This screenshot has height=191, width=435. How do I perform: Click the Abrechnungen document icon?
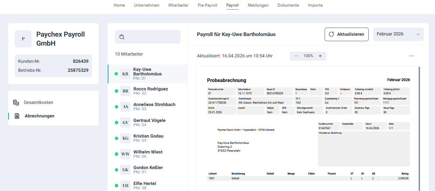click(17, 116)
